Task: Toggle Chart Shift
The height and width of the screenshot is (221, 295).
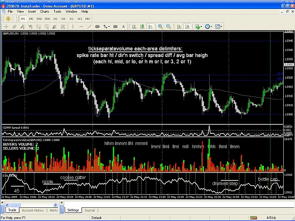Action: pyautogui.click(x=187, y=27)
